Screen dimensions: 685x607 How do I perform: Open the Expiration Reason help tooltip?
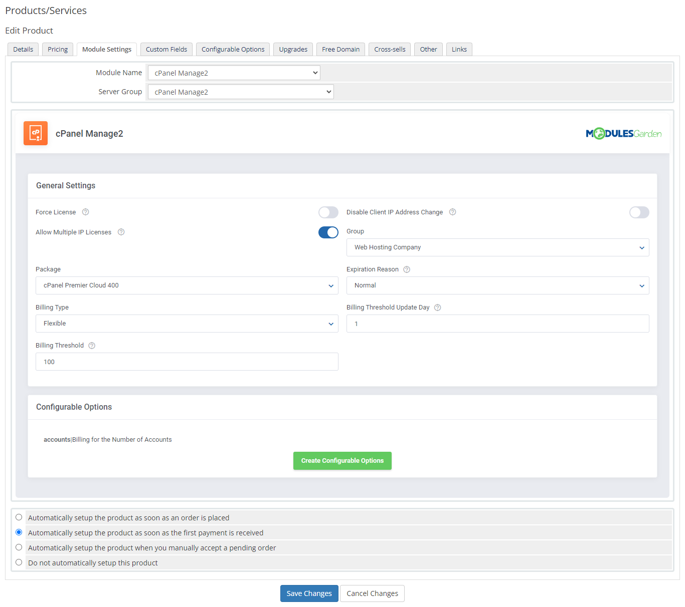406,269
